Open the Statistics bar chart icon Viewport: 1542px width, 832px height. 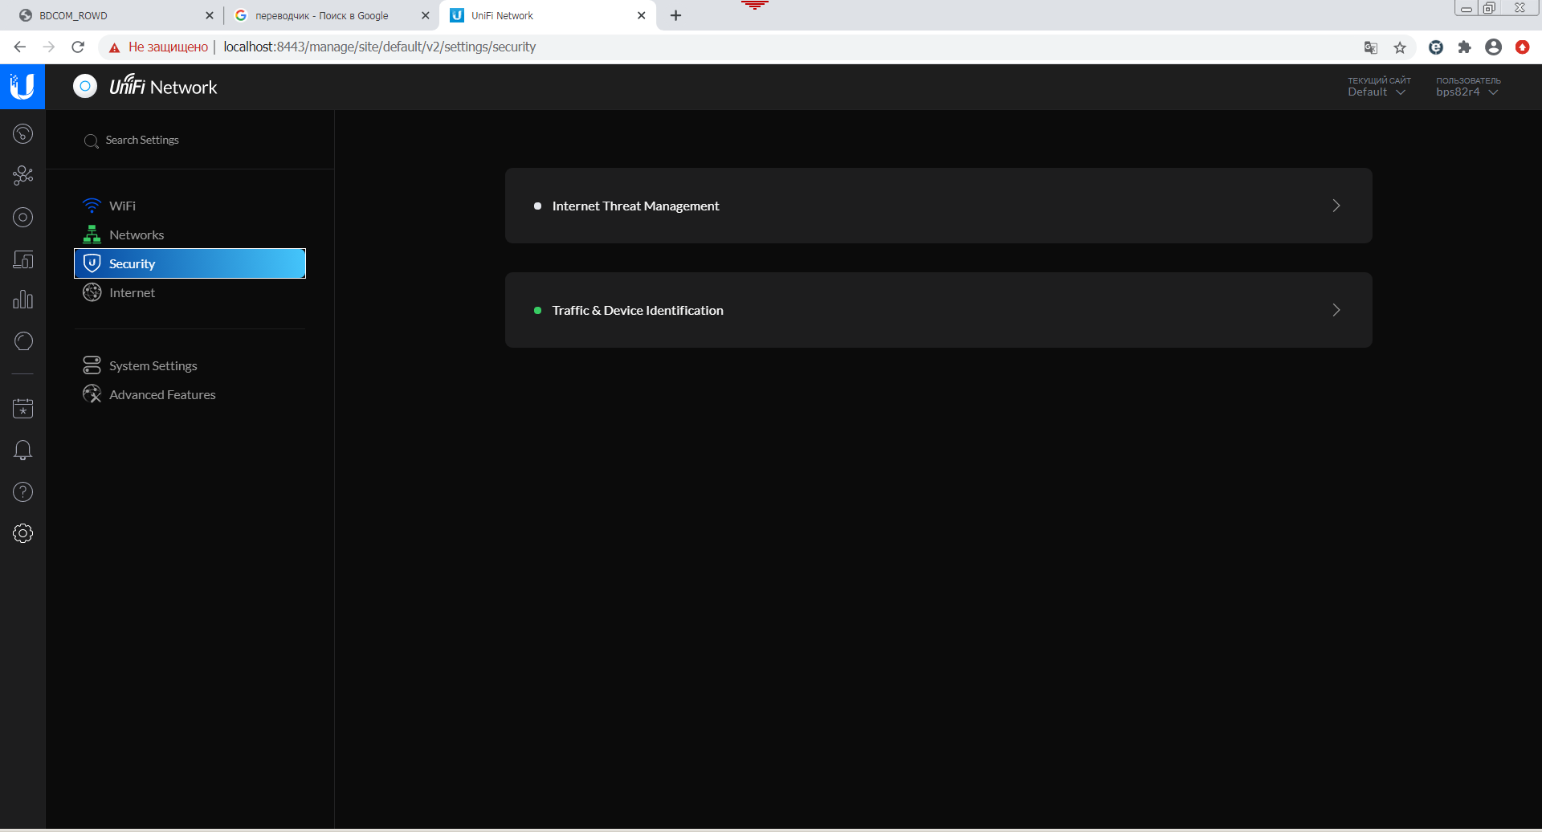[23, 300]
